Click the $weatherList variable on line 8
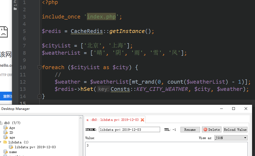Viewport: 255px width, 156px height. [x=61, y=53]
